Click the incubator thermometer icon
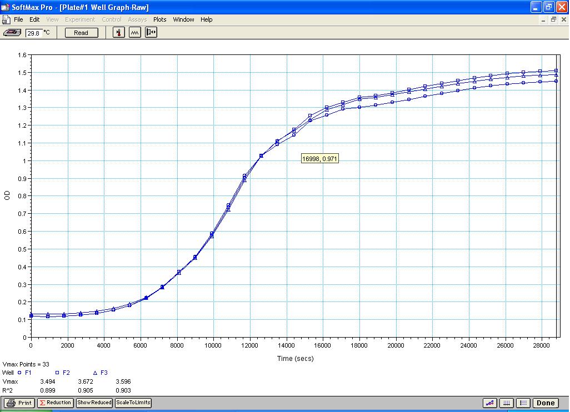 pos(119,33)
